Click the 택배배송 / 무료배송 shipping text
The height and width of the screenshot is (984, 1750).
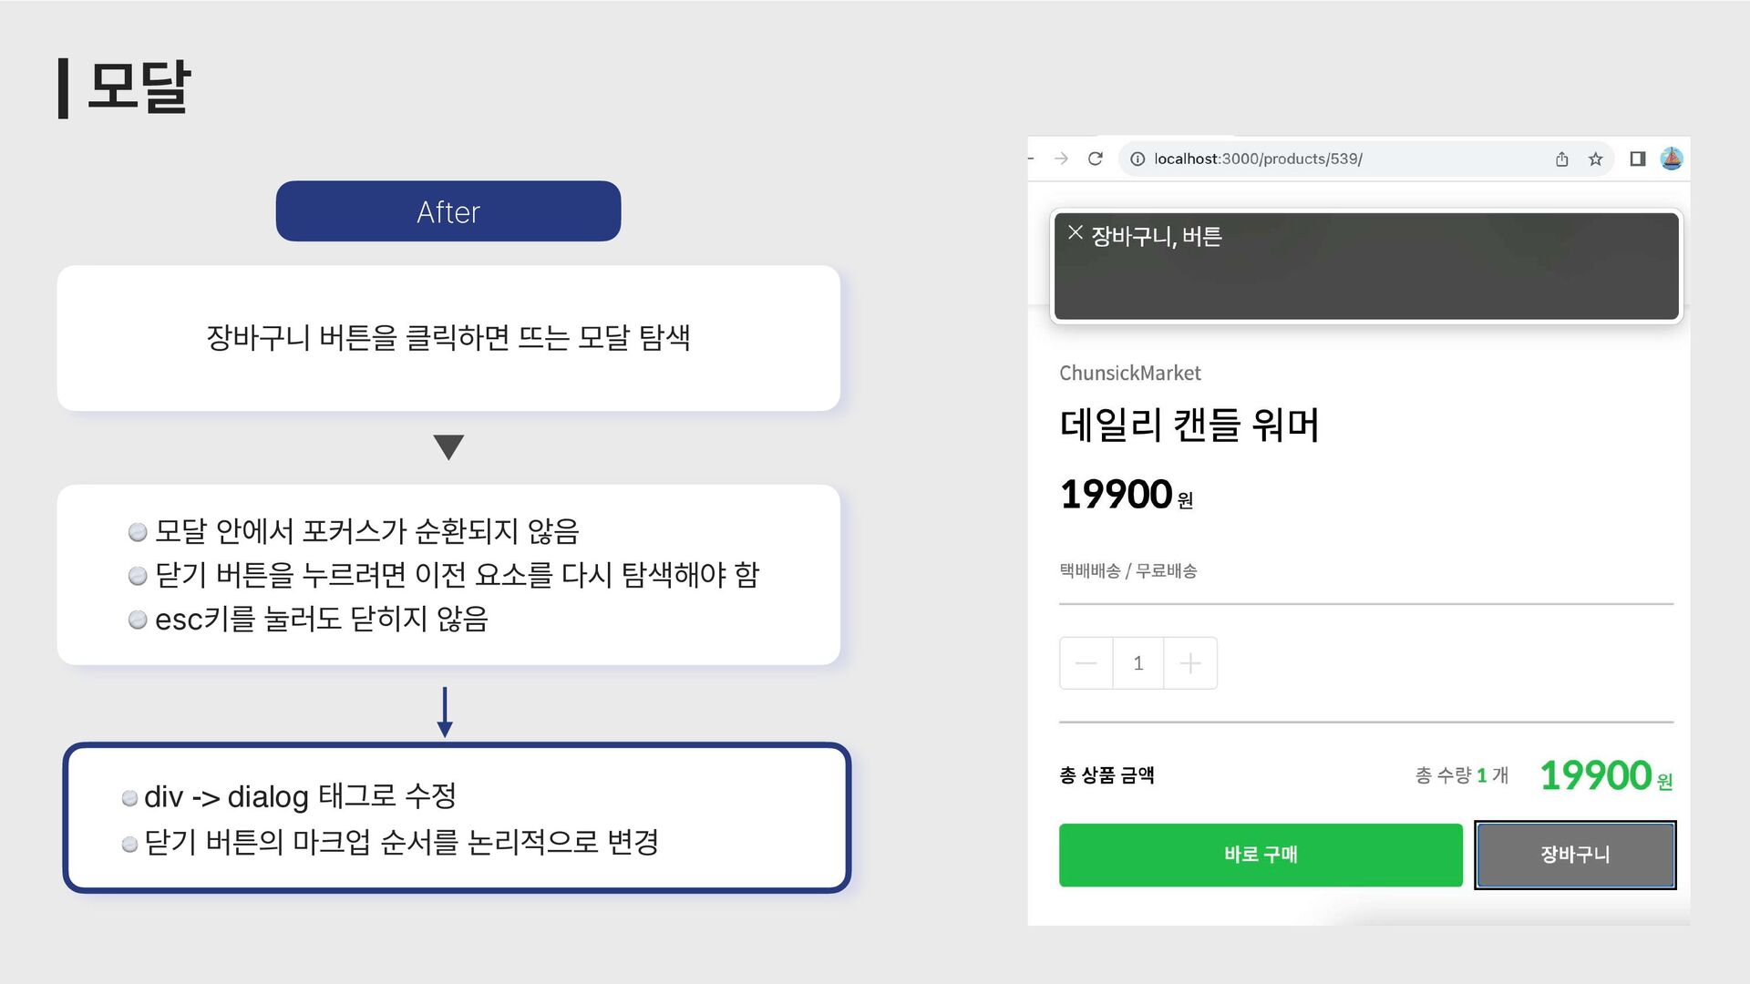(x=1127, y=570)
